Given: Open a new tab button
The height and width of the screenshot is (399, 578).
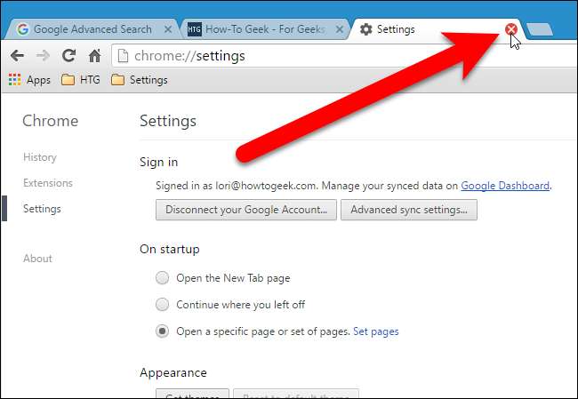Looking at the screenshot, I should coord(540,29).
